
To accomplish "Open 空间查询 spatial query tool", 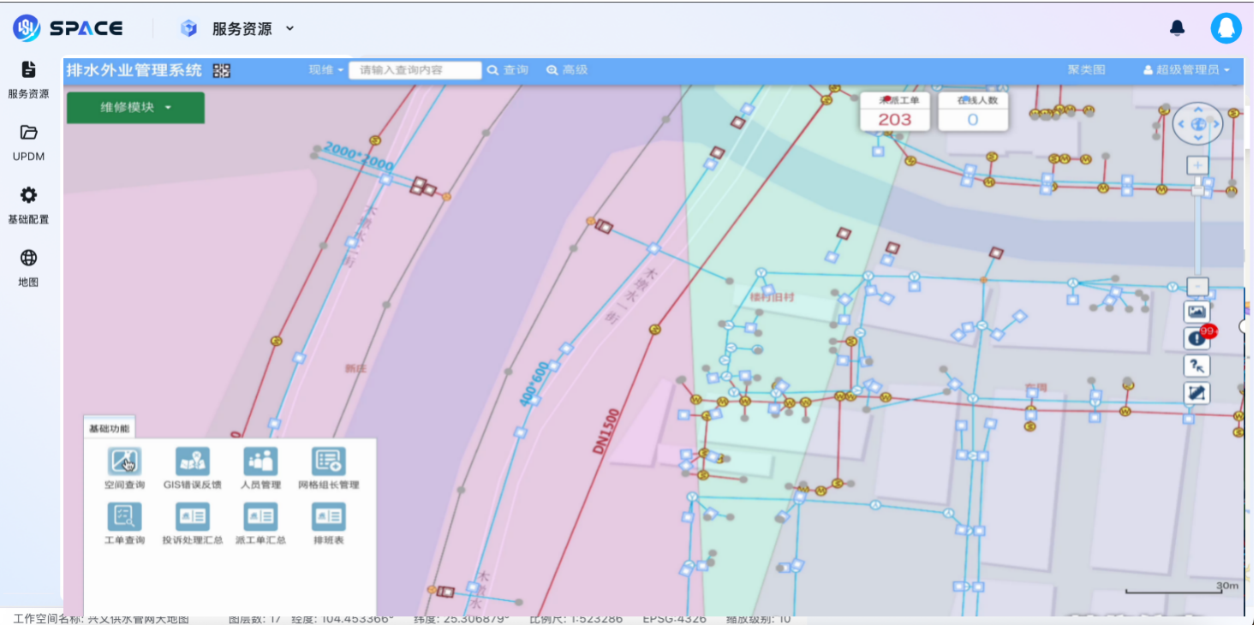I will pyautogui.click(x=124, y=463).
